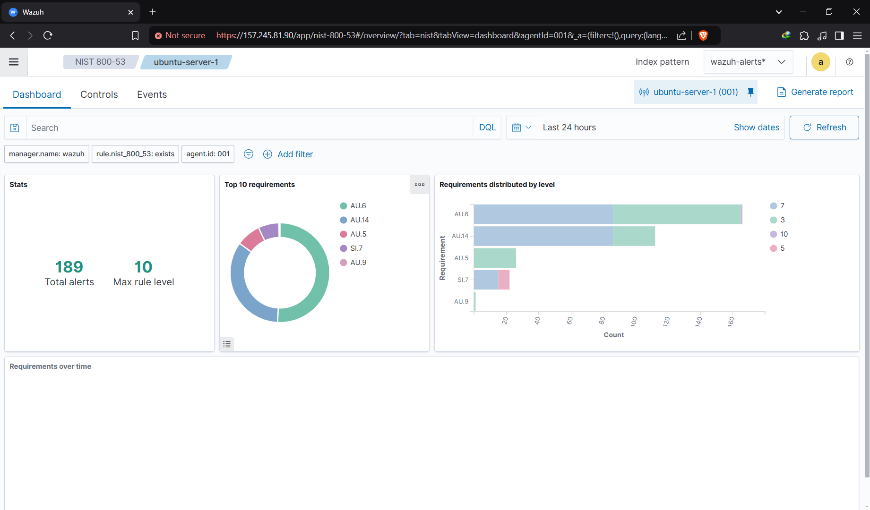Image resolution: width=870 pixels, height=510 pixels.
Task: Click the Refresh button
Action: 824,127
